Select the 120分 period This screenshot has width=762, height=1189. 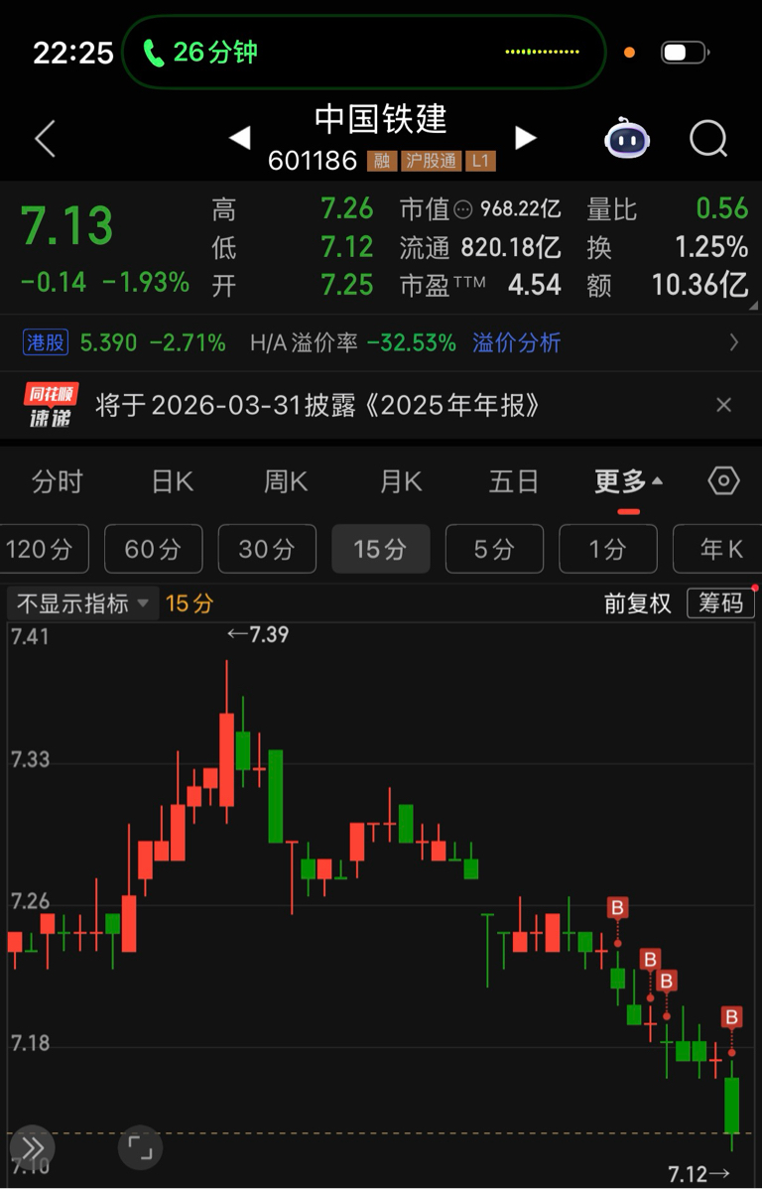pos(42,548)
